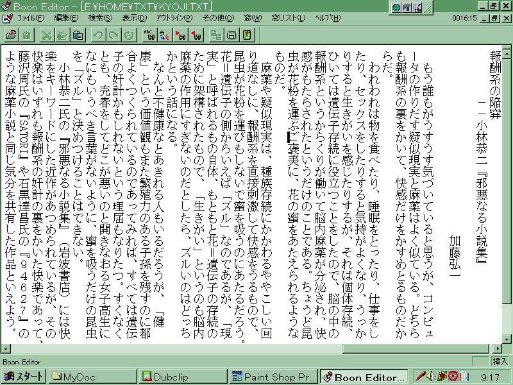Click the second floating title-bar tool icon
The height and width of the screenshot is (385, 513).
click(x=407, y=8)
